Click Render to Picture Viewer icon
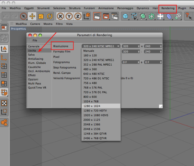The height and width of the screenshot is (166, 194). coord(106,16)
